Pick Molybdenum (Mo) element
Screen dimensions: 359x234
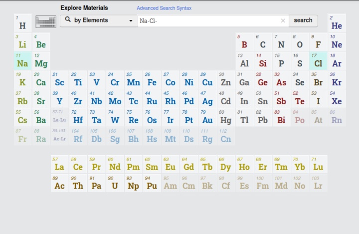115,99
